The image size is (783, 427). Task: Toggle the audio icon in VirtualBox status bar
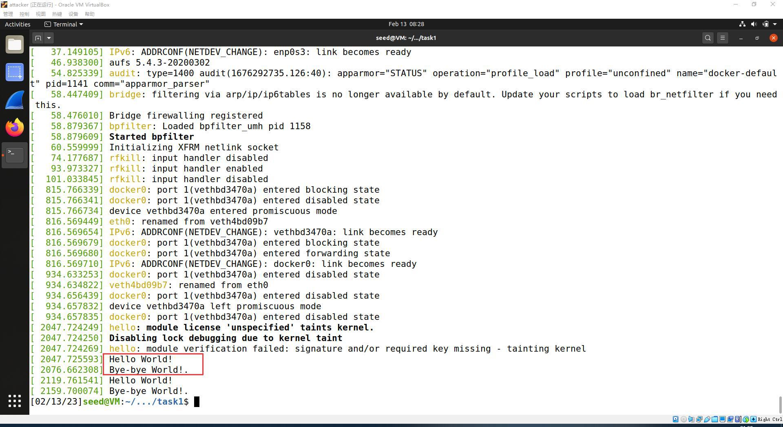[x=692, y=419]
